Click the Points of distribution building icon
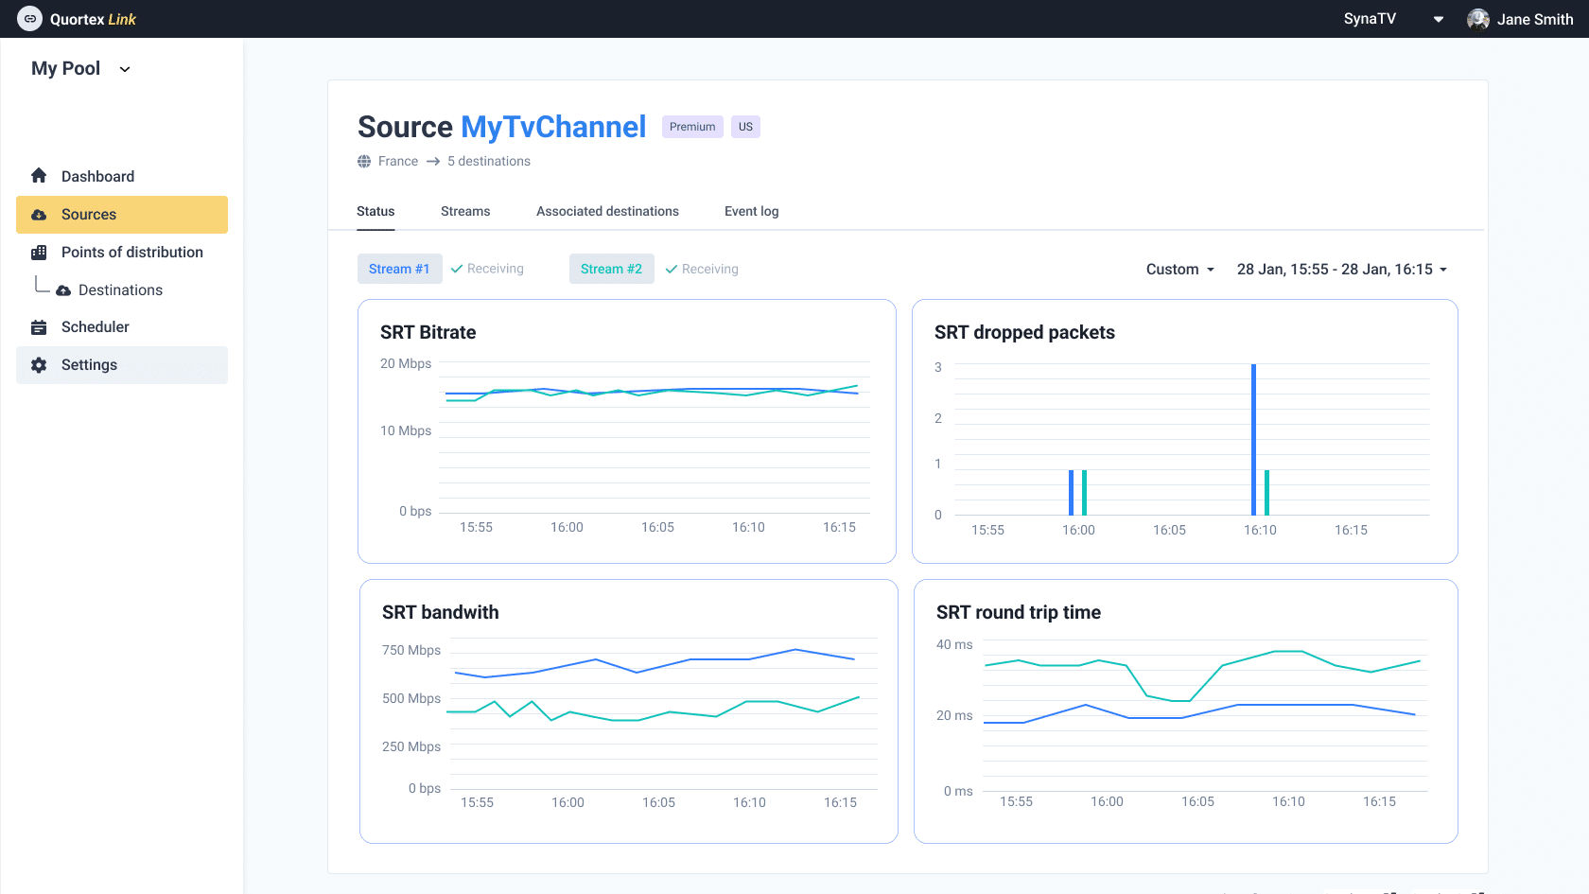The width and height of the screenshot is (1589, 894). click(x=39, y=253)
